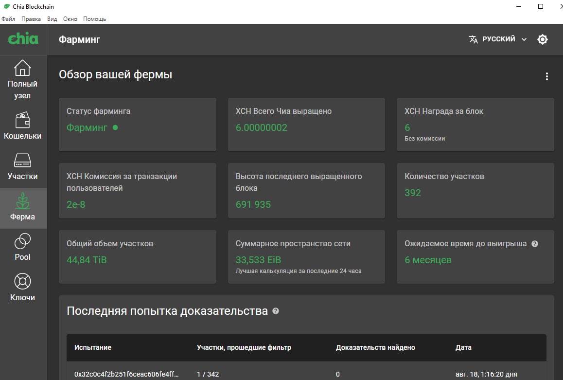Click the Обзор вашей фермы heading
This screenshot has height=380, width=563.
pos(115,75)
